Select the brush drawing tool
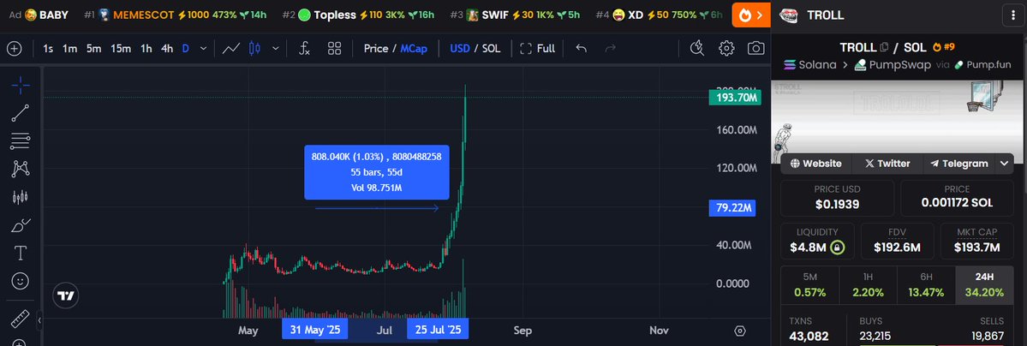 pos(21,224)
